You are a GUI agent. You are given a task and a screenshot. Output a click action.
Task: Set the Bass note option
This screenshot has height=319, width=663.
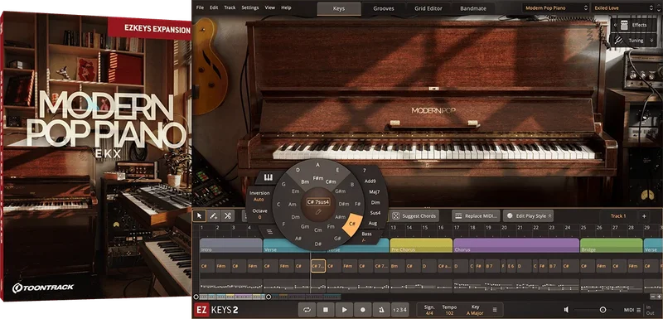[x=366, y=237]
